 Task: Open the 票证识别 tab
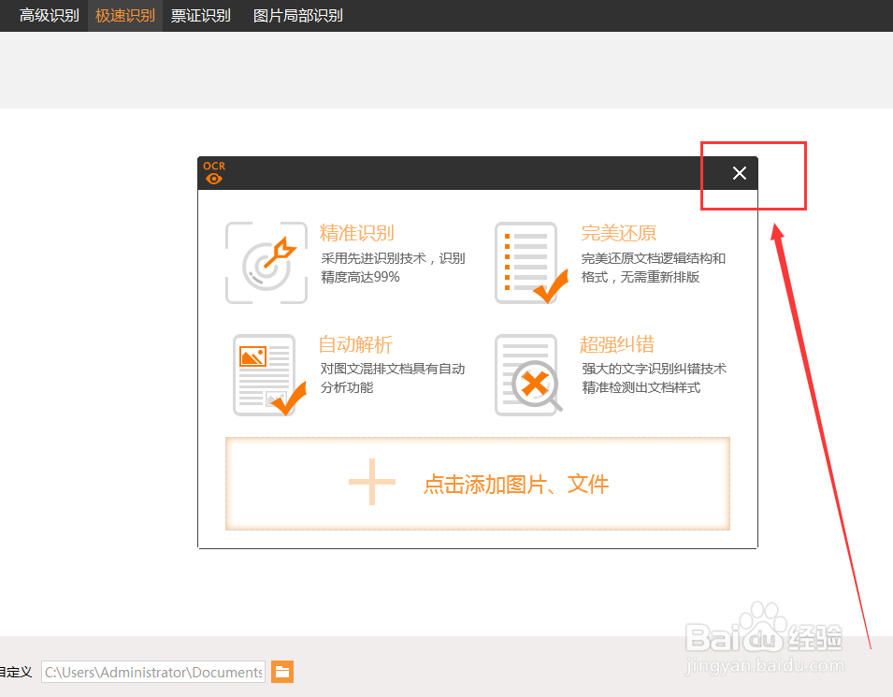[201, 15]
